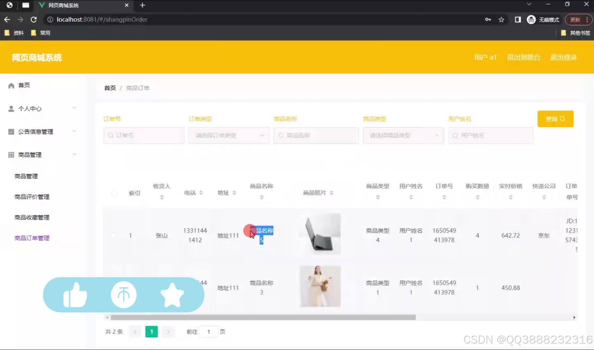Click the 商品管理 grid icon
Screen dimensions: 594x350
pos(11,155)
